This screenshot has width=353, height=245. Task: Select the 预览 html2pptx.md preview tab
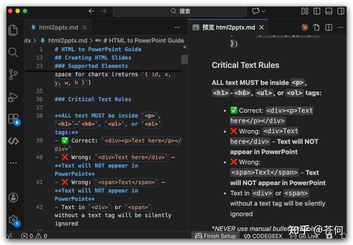[227, 27]
